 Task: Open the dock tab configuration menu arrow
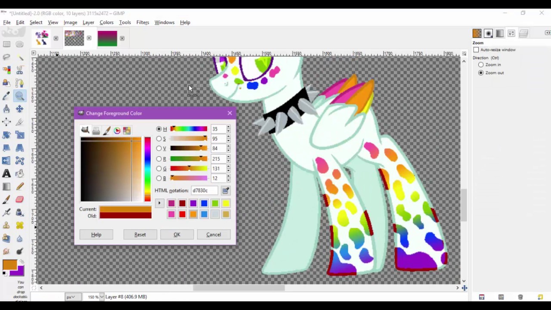[x=548, y=33]
